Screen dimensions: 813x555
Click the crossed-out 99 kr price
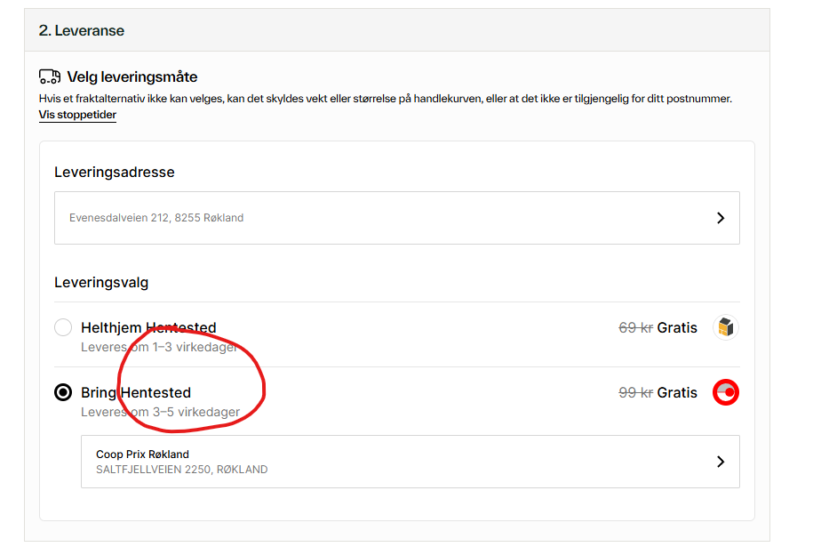[x=635, y=392]
